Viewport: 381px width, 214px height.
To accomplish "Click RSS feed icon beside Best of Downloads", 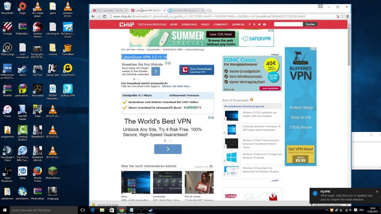I will pyautogui.click(x=252, y=100).
